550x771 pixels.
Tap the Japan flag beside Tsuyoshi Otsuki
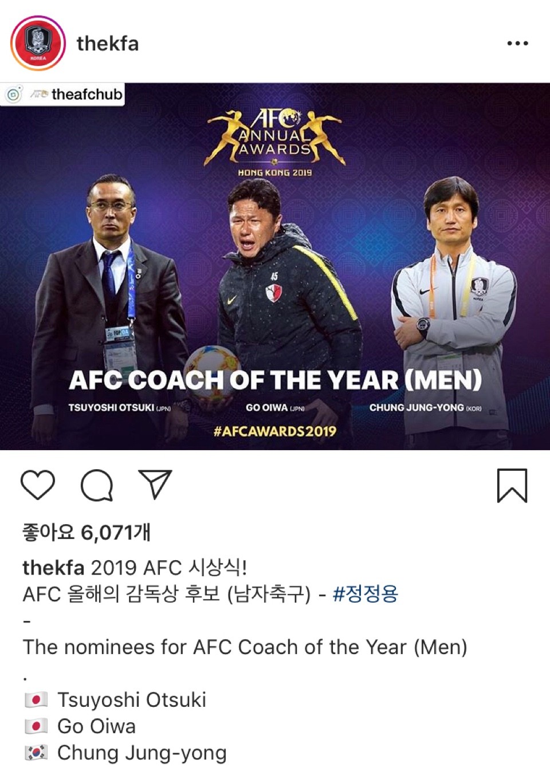(36, 700)
